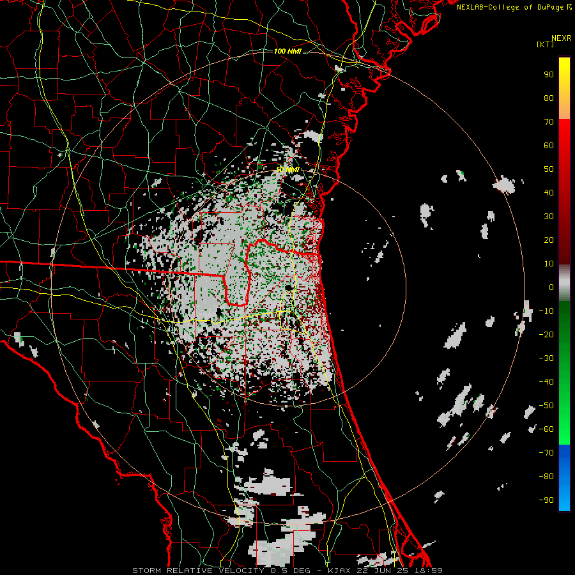Select the 60 value on velocity scale

(x=549, y=145)
